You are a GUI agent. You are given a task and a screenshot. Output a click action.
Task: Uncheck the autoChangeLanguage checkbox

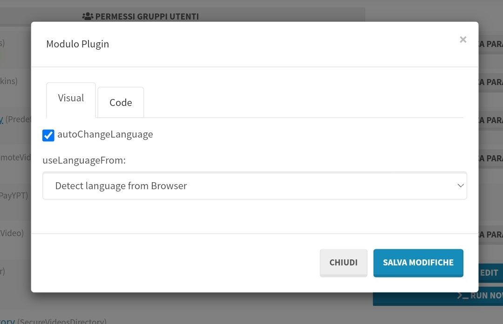[48, 135]
